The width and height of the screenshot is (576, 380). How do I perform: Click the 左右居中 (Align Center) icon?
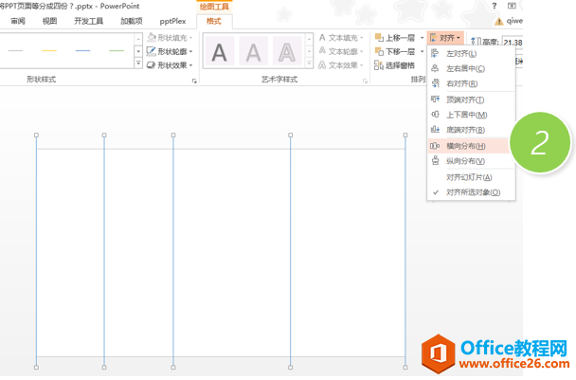(x=436, y=69)
